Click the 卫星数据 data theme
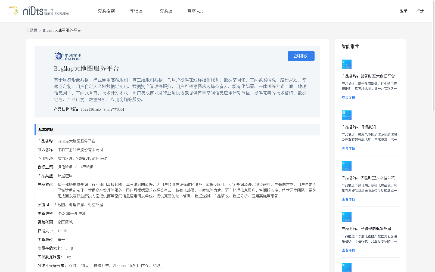The width and height of the screenshot is (435, 272). coord(86,167)
